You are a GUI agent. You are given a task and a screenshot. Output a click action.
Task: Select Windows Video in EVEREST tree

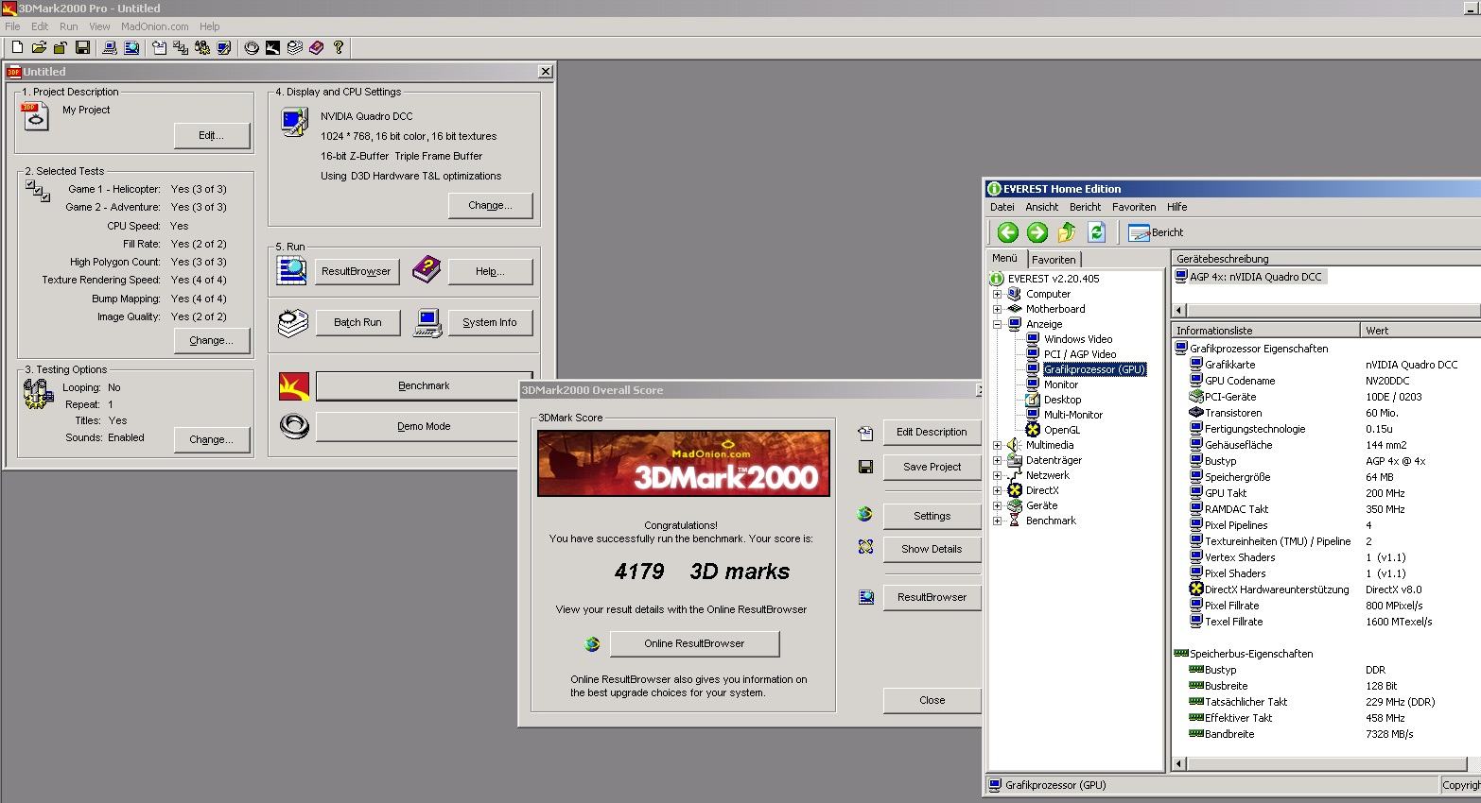pos(1078,339)
